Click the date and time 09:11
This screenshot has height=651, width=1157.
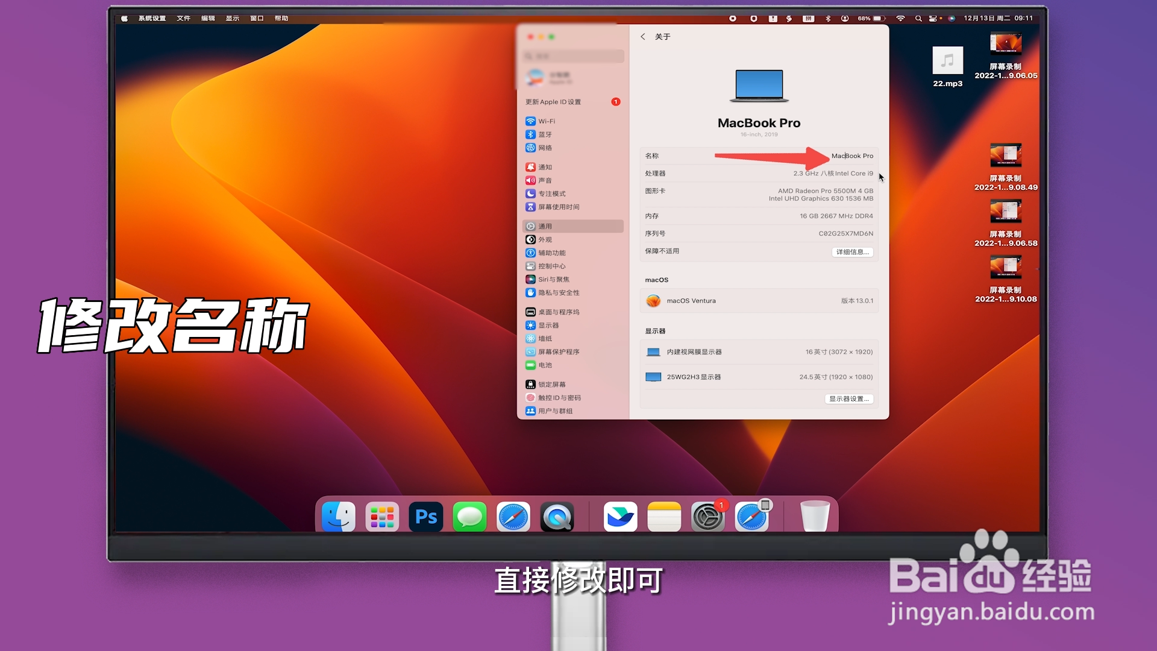coord(998,18)
